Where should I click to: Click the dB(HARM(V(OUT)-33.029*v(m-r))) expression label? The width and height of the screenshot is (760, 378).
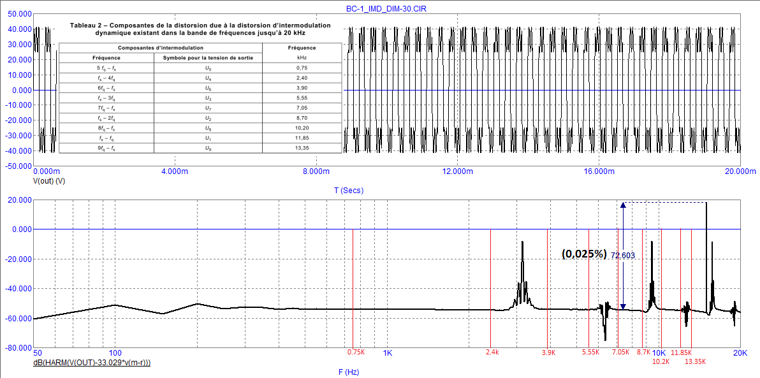[92, 362]
